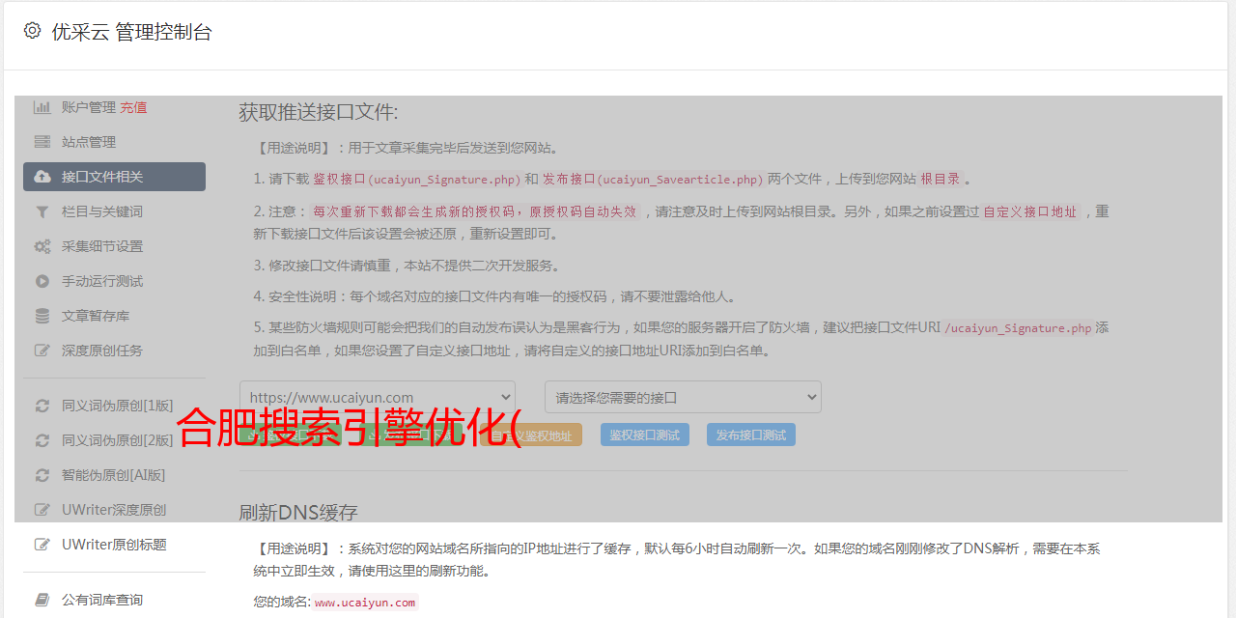The width and height of the screenshot is (1236, 618).
Task: Click the 优采云 管理控制台 header title
Action: 131,32
